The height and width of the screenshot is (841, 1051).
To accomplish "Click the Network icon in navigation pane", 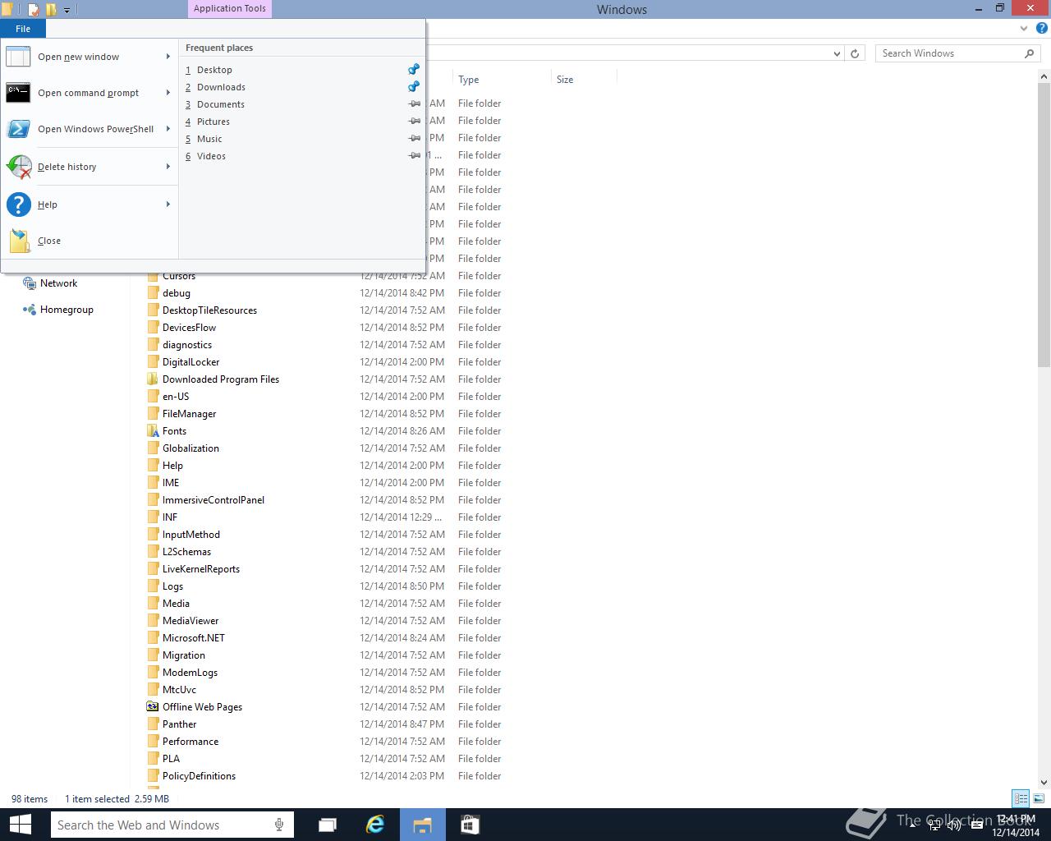I will (30, 283).
